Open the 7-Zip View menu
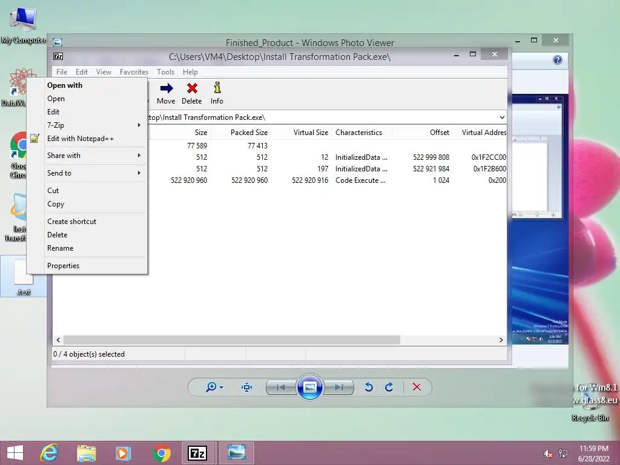620x465 pixels. click(x=104, y=72)
